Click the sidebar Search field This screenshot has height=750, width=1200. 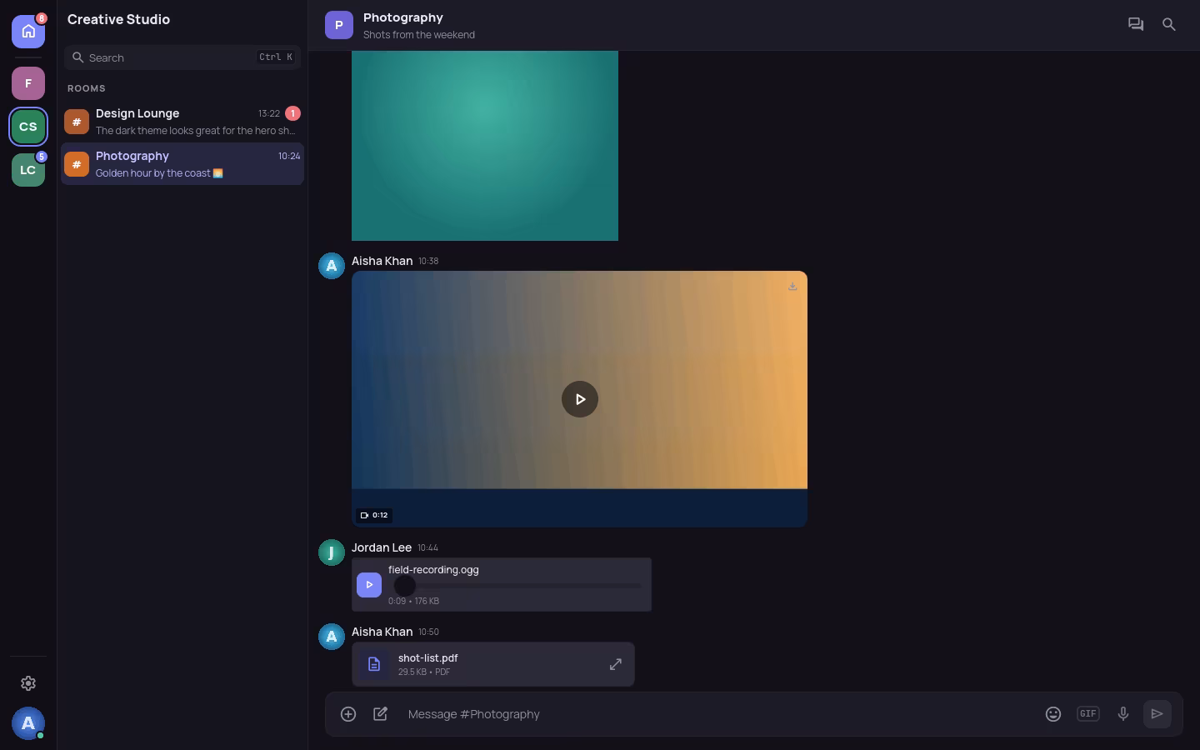point(182,57)
